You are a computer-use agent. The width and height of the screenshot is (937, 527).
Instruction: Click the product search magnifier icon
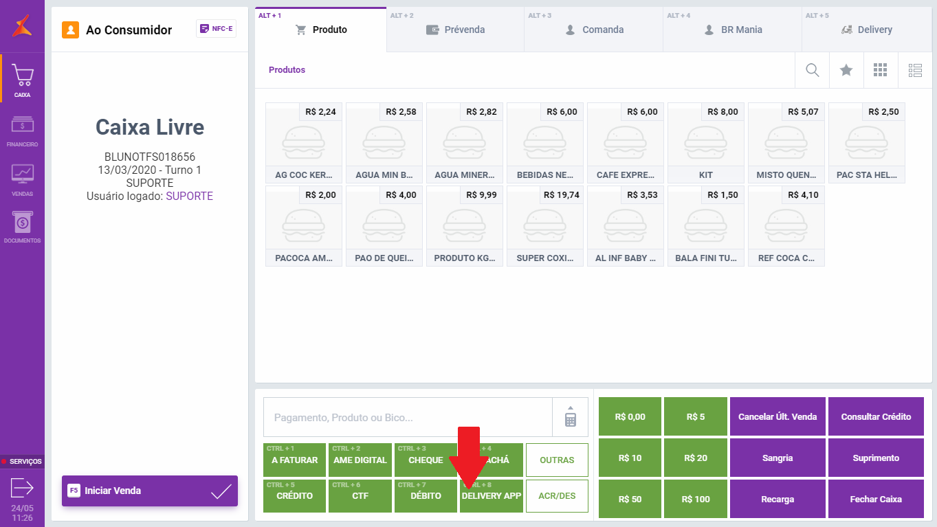[x=812, y=70]
